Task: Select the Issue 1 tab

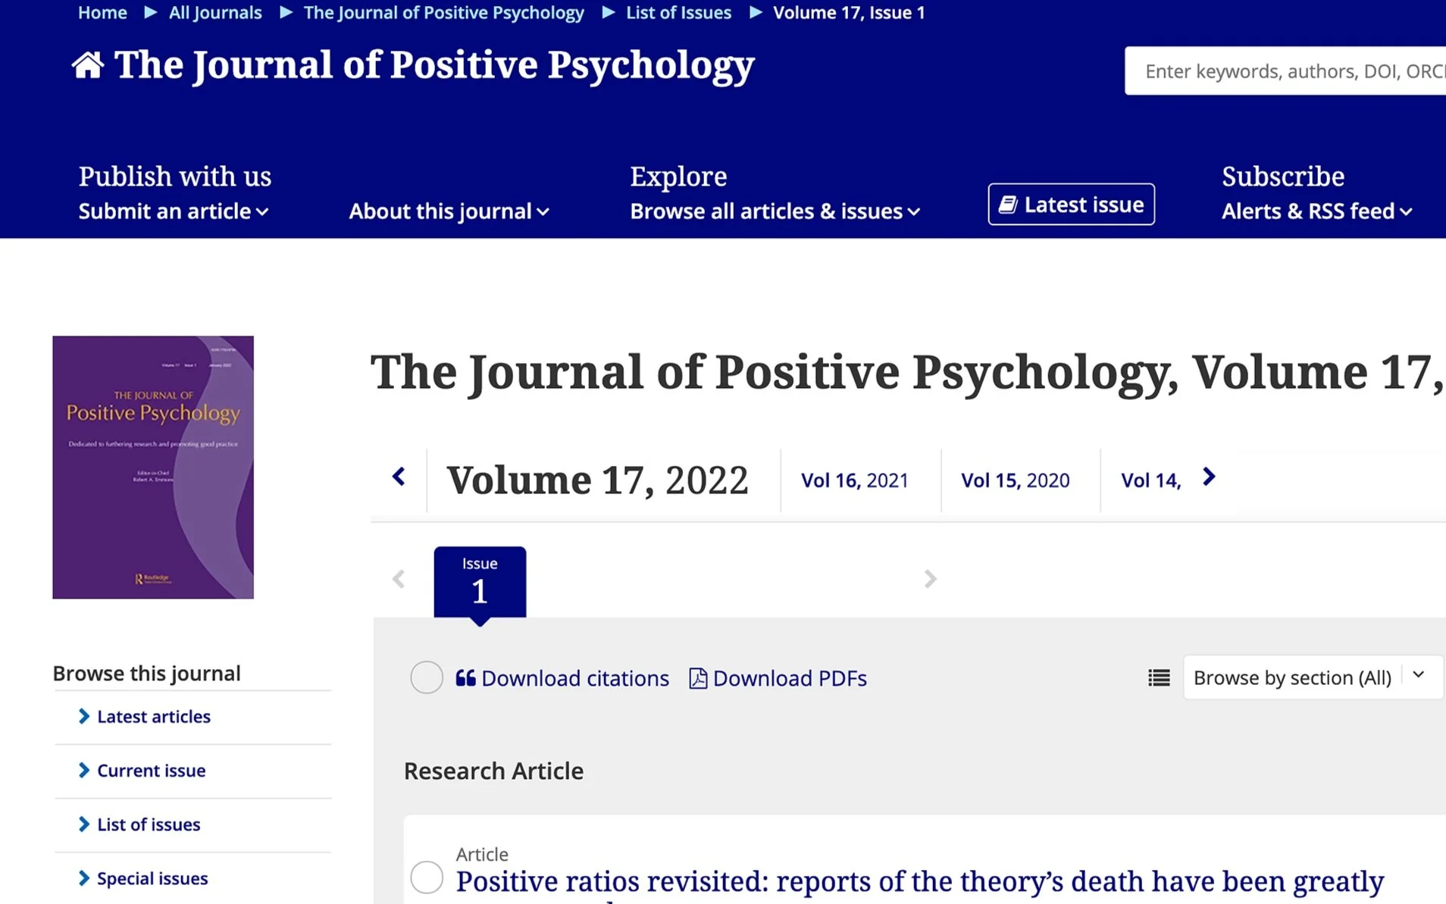Action: point(480,582)
